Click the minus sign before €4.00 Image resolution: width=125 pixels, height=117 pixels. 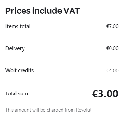[104, 71]
